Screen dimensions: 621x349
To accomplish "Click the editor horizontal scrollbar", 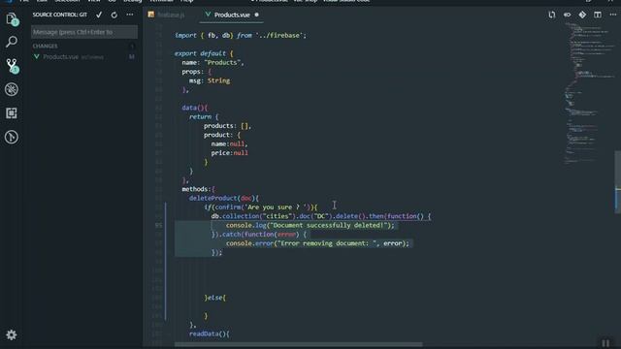I will [x=298, y=345].
